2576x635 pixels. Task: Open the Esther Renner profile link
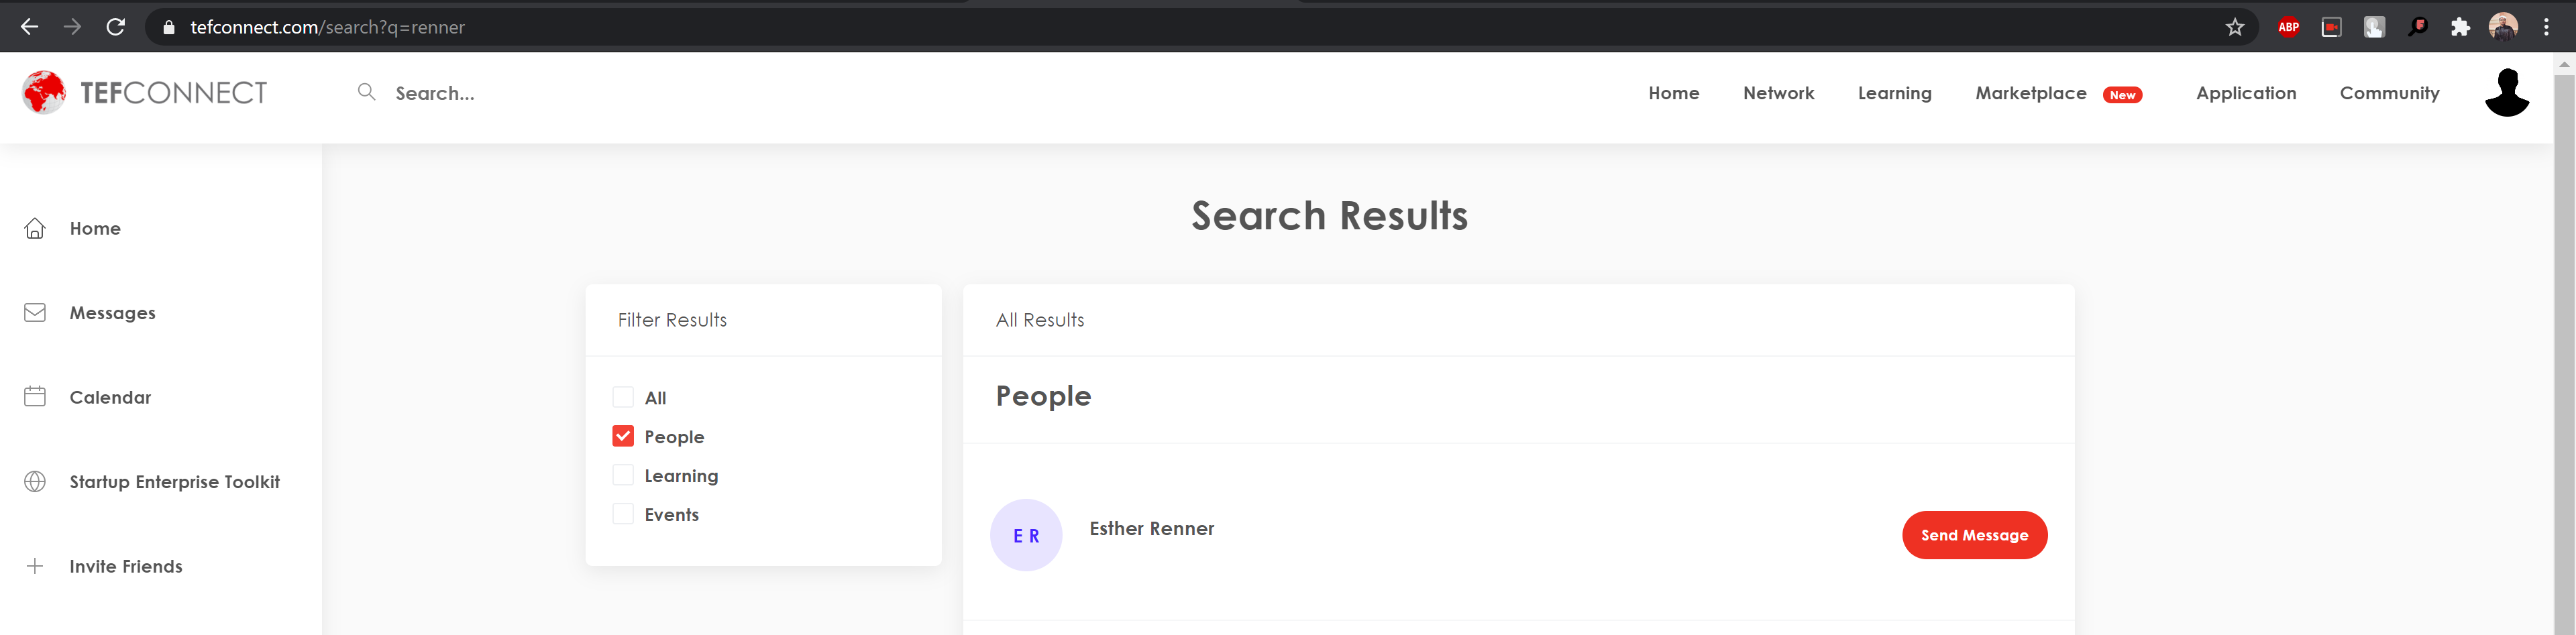pos(1151,529)
